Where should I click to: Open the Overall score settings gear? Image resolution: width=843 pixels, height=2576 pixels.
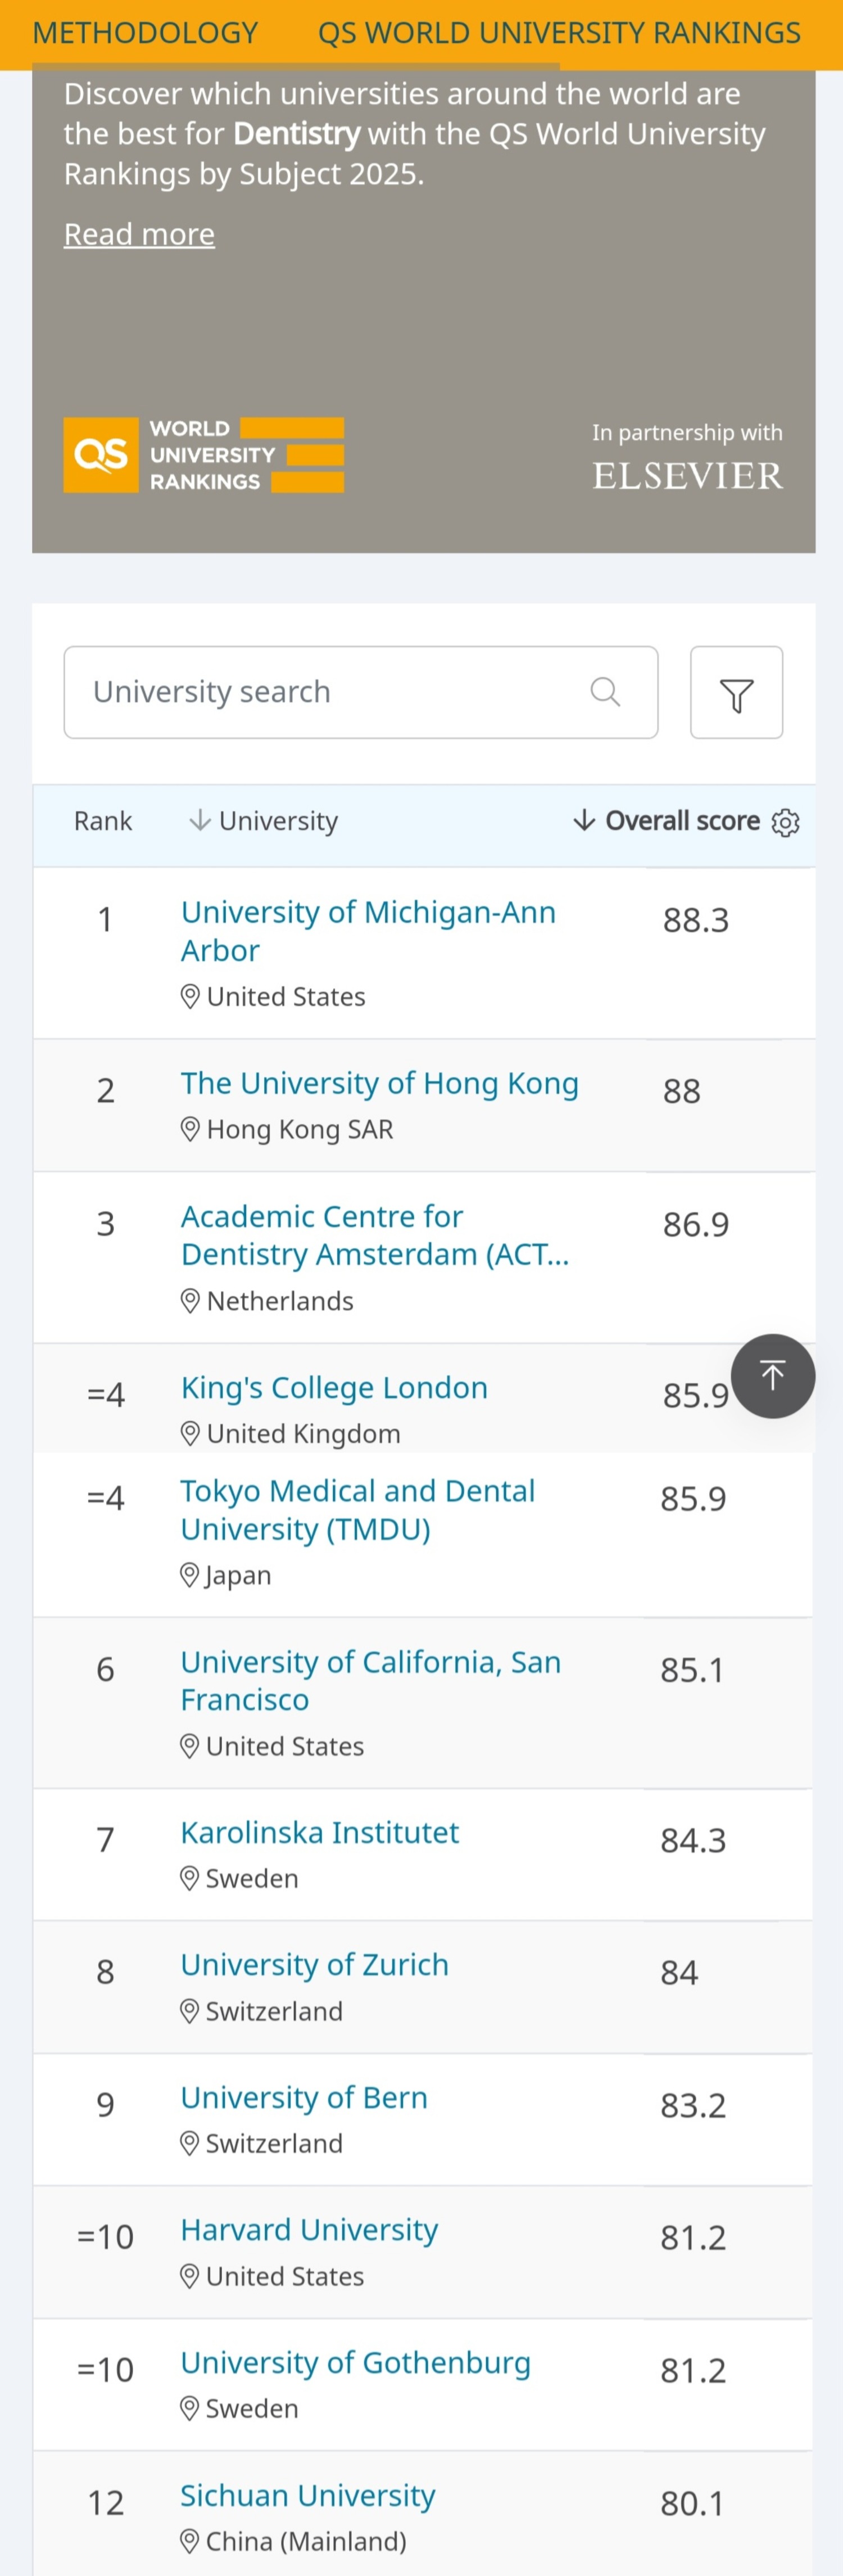coord(787,822)
